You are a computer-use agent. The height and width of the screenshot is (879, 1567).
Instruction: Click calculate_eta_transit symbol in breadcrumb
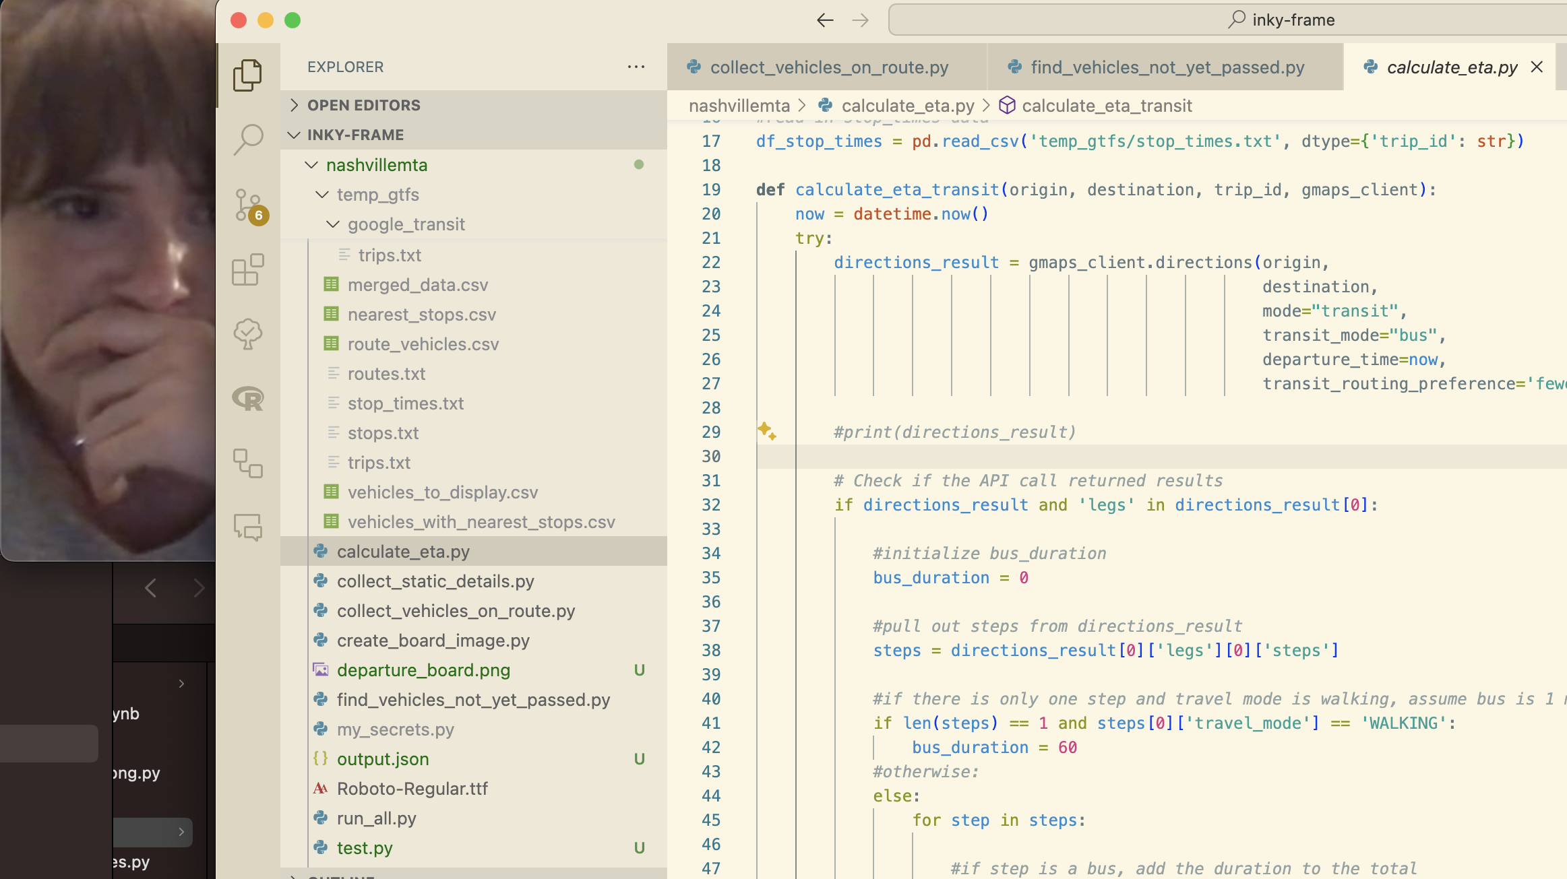[x=1107, y=106]
